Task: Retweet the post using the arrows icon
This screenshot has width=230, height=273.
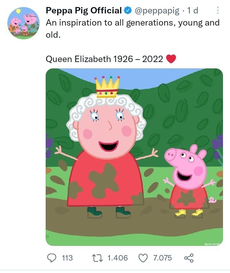Action: [97, 258]
